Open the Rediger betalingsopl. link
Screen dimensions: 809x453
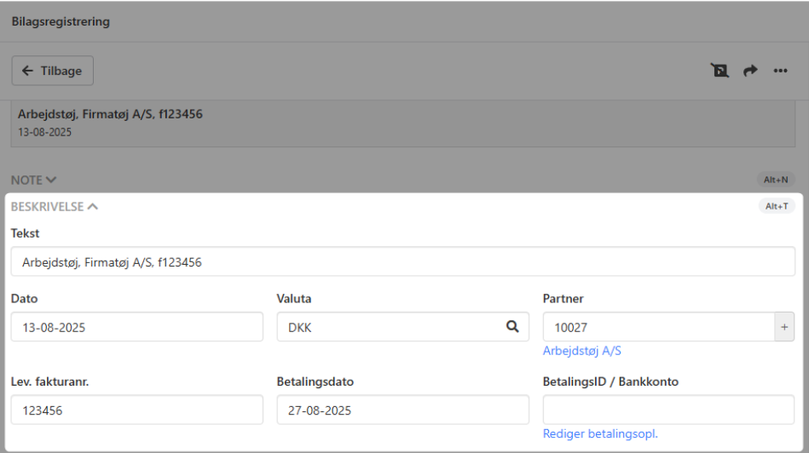click(x=600, y=434)
